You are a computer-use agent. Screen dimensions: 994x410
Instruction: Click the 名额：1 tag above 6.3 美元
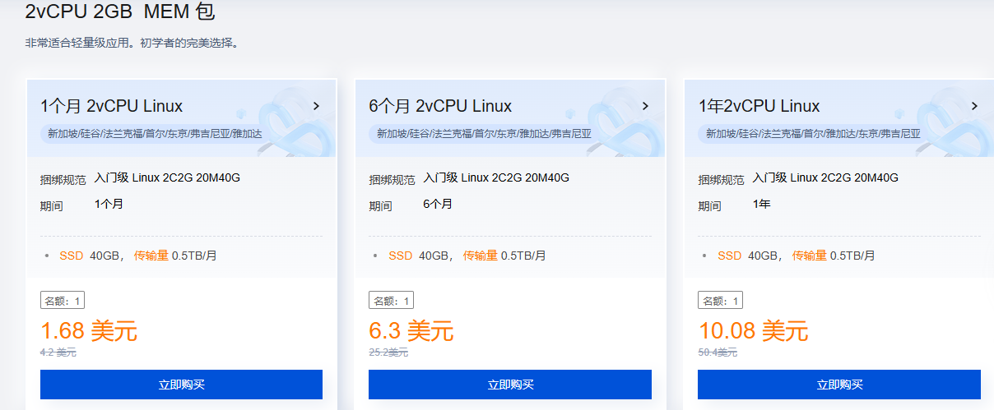tap(391, 301)
